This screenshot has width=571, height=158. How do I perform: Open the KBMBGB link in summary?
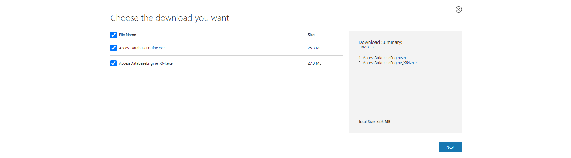tap(366, 47)
